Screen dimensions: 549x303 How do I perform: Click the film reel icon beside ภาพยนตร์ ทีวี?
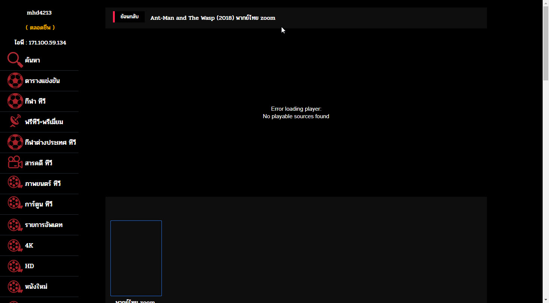point(15,183)
